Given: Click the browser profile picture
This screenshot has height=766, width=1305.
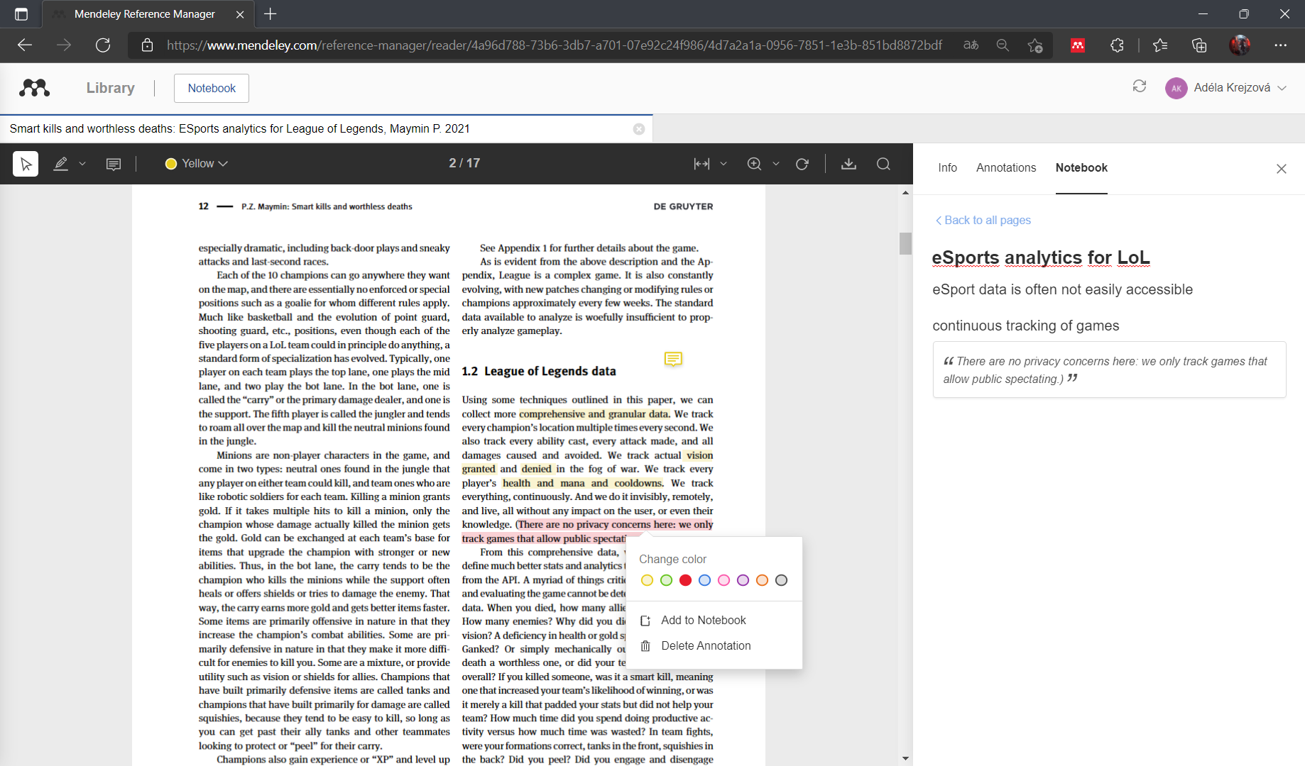Looking at the screenshot, I should tap(1240, 45).
